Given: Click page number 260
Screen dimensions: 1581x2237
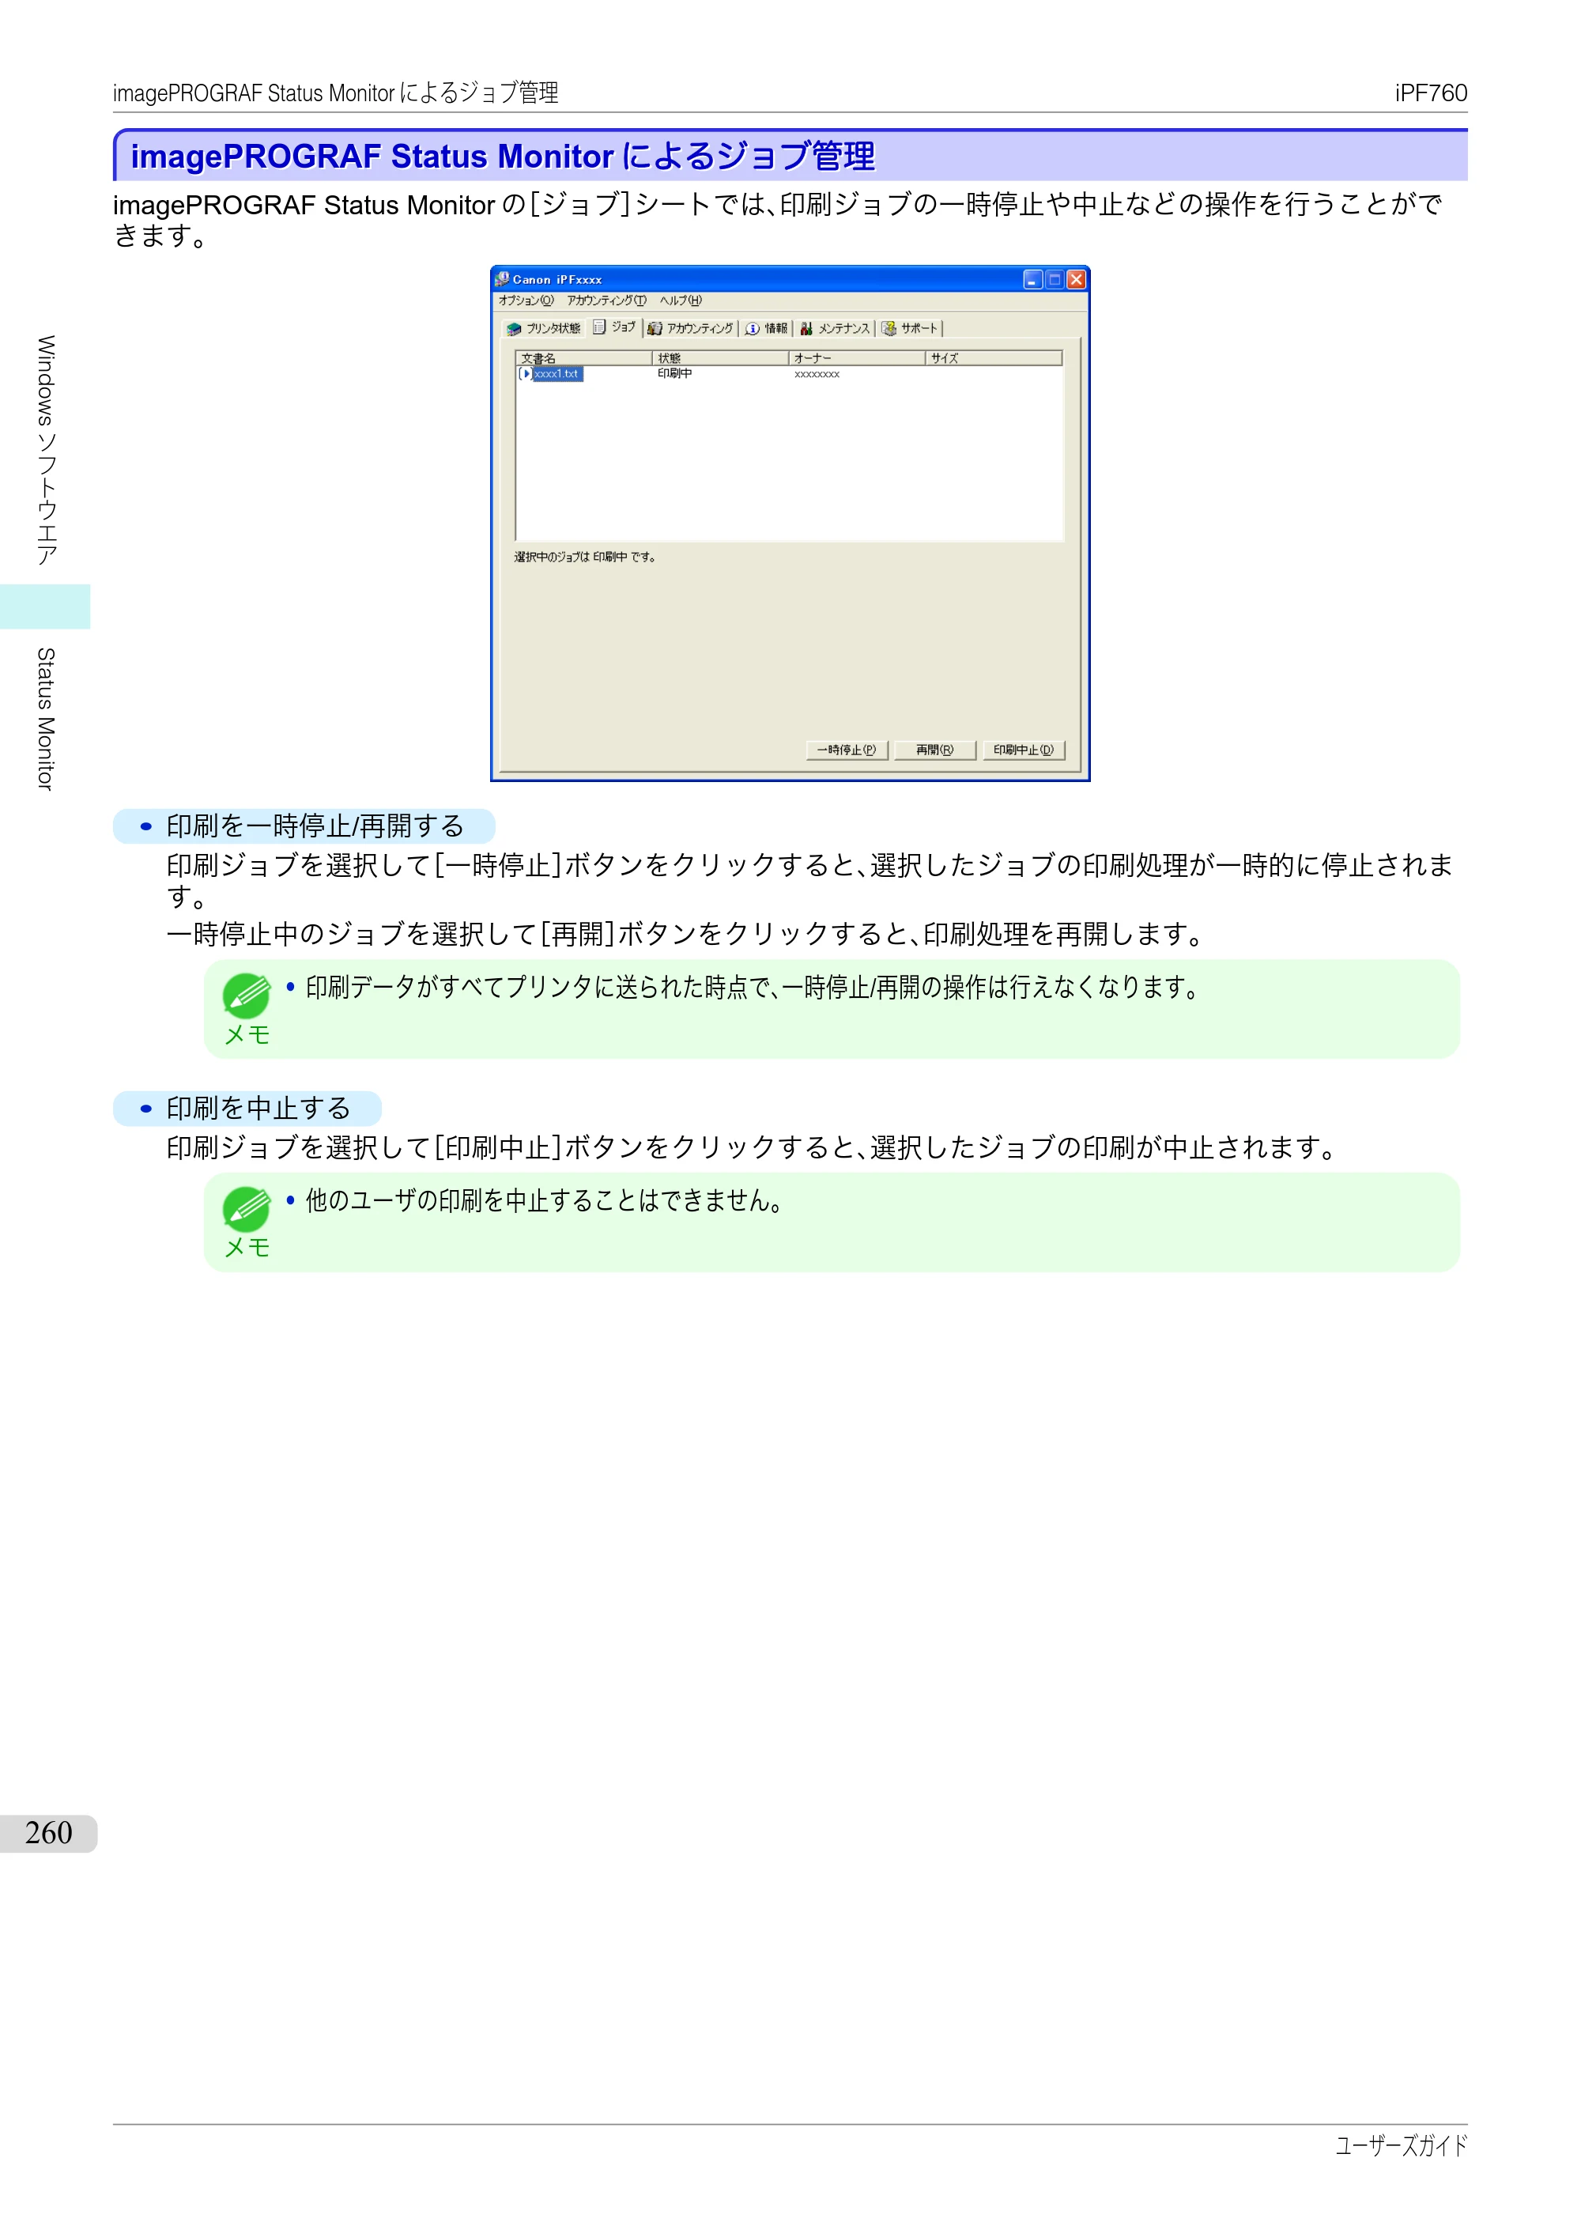Looking at the screenshot, I should click(49, 1833).
